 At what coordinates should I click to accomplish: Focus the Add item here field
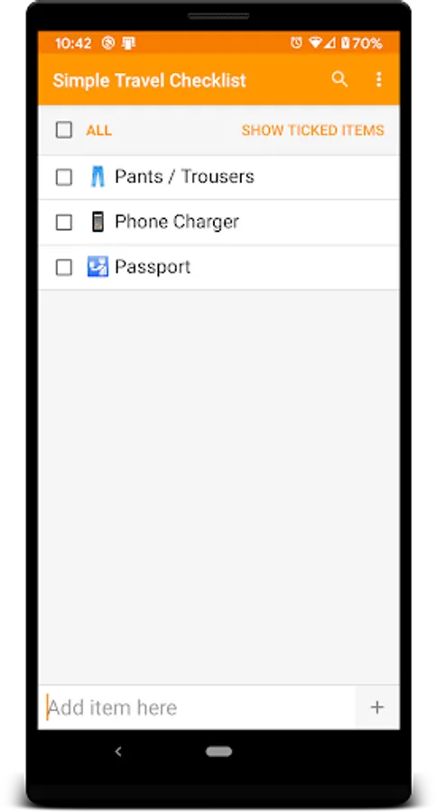197,707
